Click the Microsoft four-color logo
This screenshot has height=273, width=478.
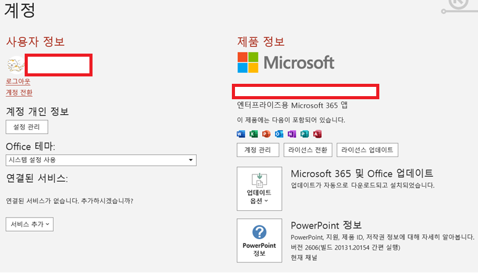click(x=248, y=62)
